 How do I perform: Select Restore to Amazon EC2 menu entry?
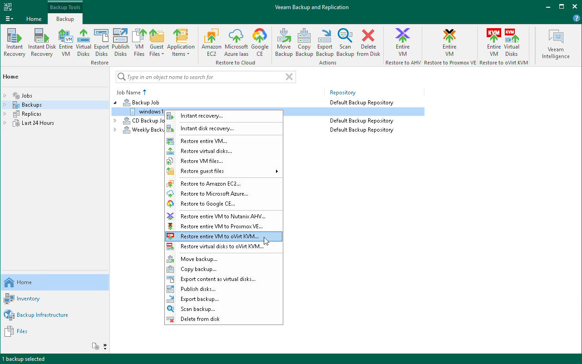tap(224, 184)
